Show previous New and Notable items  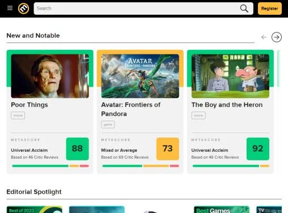coord(264,37)
